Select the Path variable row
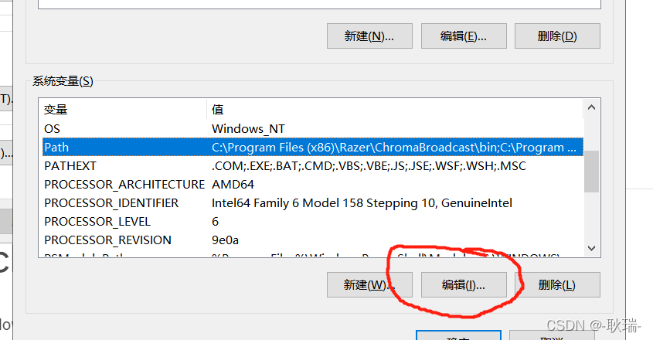Viewport: 653px width, 340px height. click(313, 147)
